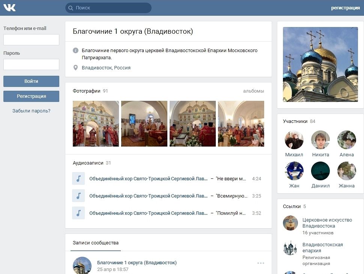This screenshot has width=364, height=274.
Task: Focus the phone or e-mail input
Action: click(31, 40)
